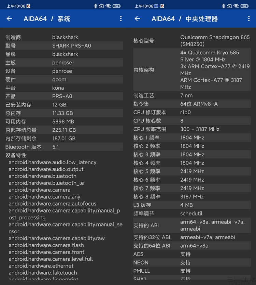Select the PMULL 支持 row
The width and height of the screenshot is (256, 285).
192,271
